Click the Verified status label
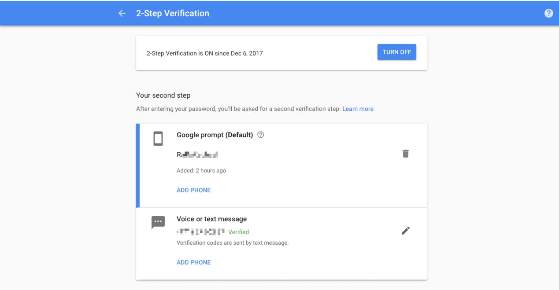The width and height of the screenshot is (559, 290). coord(239,232)
